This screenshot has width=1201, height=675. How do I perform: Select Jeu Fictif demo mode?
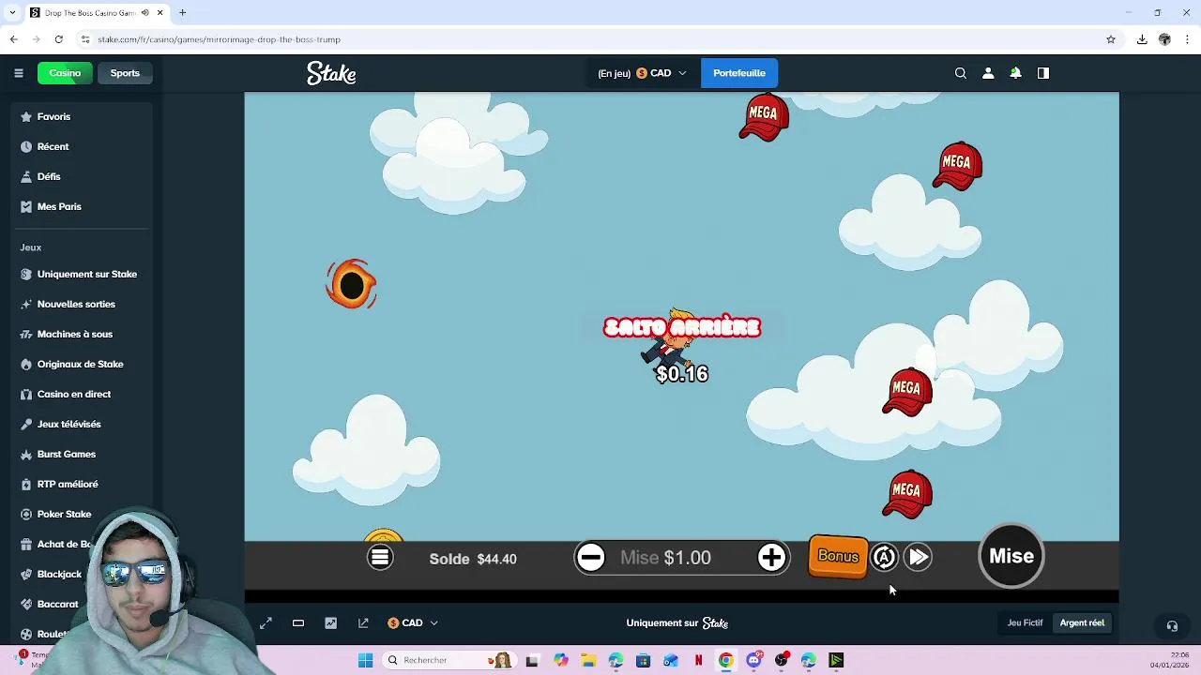[1025, 623]
